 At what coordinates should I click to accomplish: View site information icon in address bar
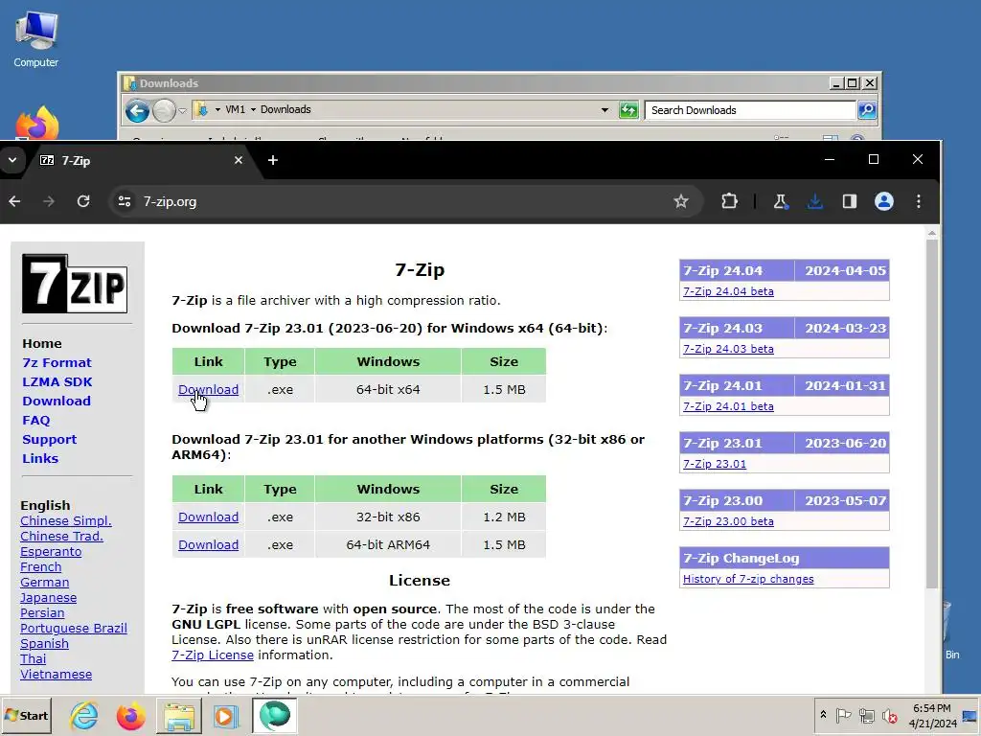pos(125,201)
